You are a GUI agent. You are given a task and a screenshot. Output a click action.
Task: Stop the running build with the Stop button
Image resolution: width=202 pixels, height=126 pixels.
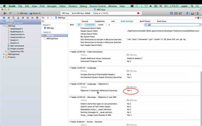10,13
